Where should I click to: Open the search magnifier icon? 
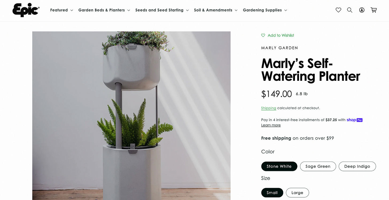pyautogui.click(x=350, y=10)
